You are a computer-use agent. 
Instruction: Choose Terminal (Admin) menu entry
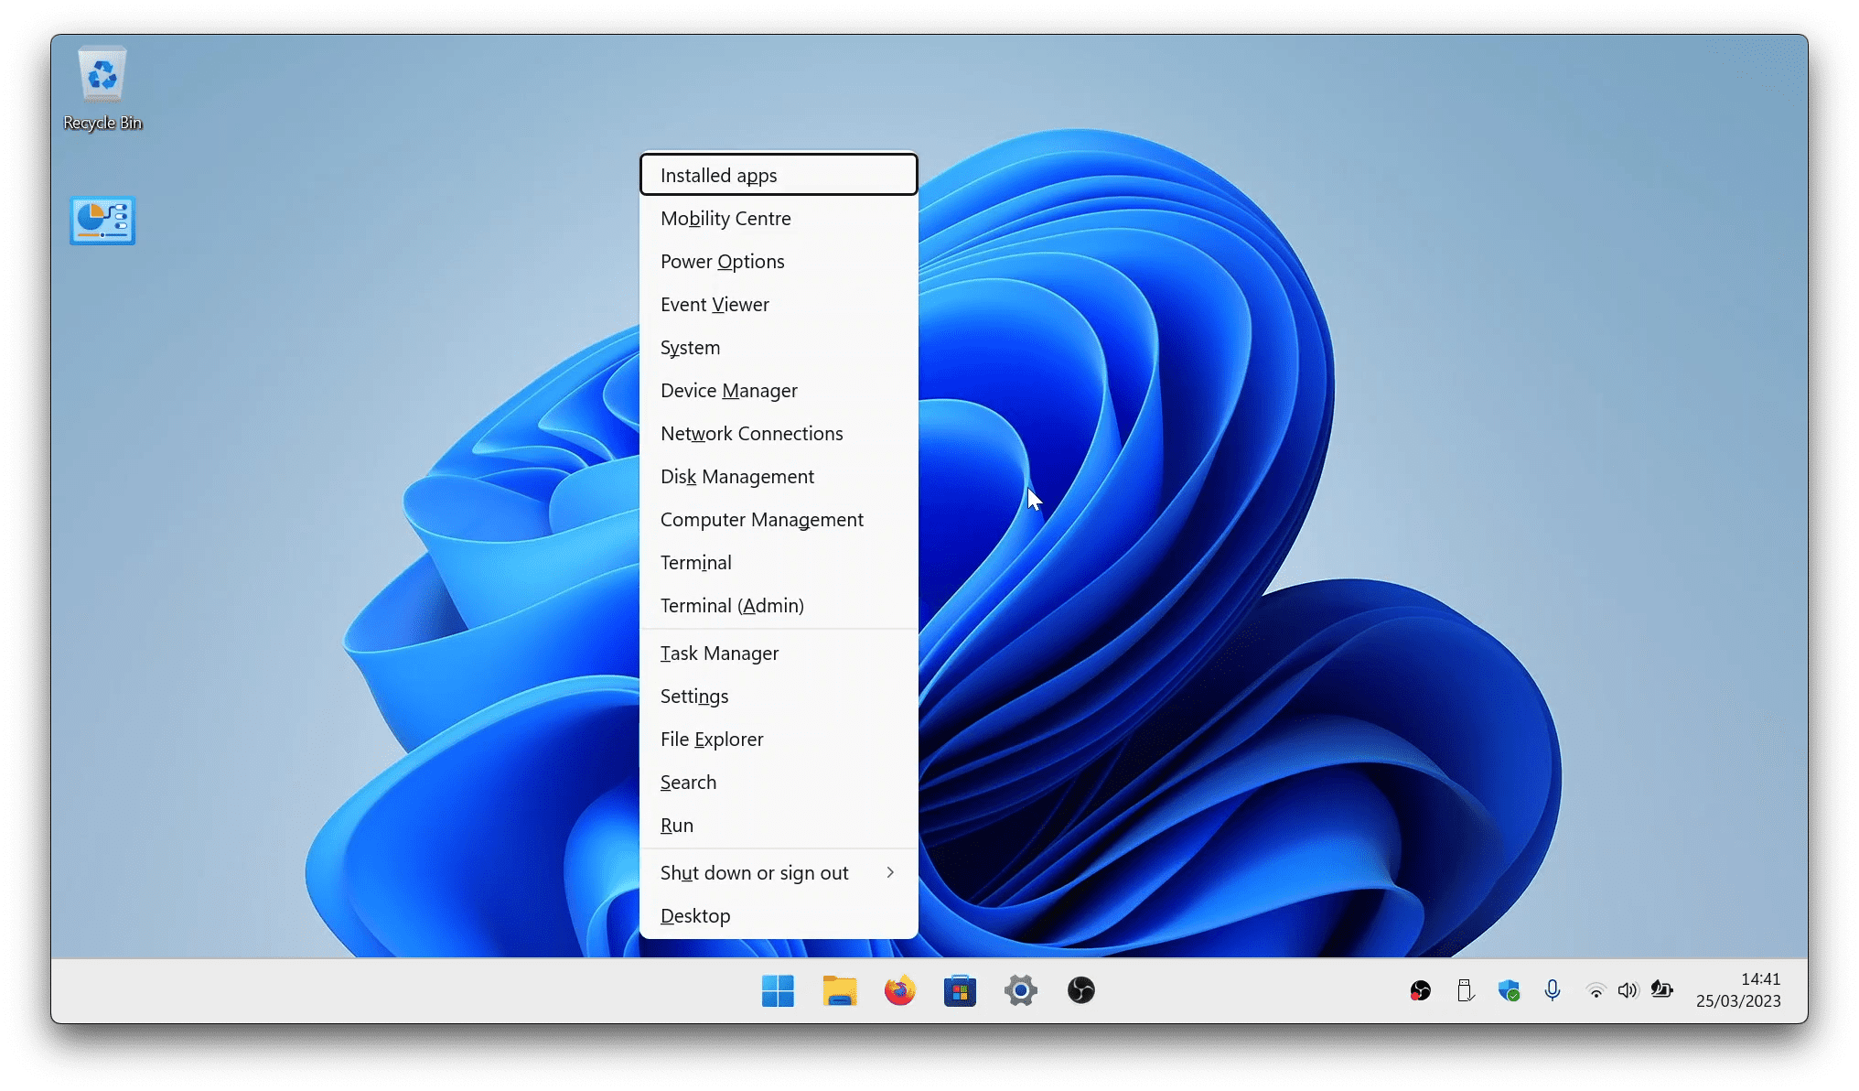[x=732, y=606]
